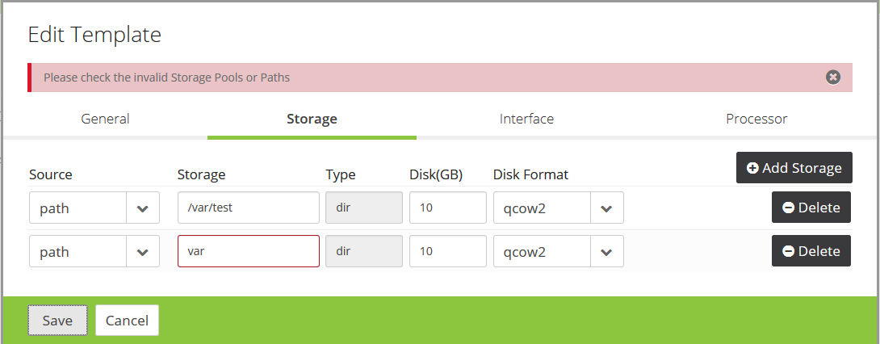Open Source dropdown arrow in first row
This screenshot has height=344, width=880.
coord(143,208)
